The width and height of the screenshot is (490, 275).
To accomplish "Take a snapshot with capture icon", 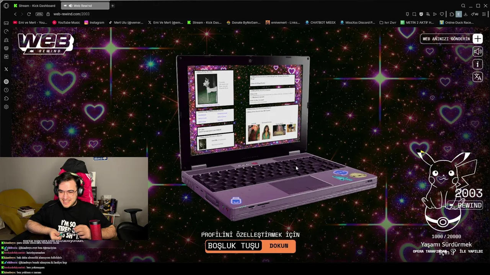I will click(414, 14).
